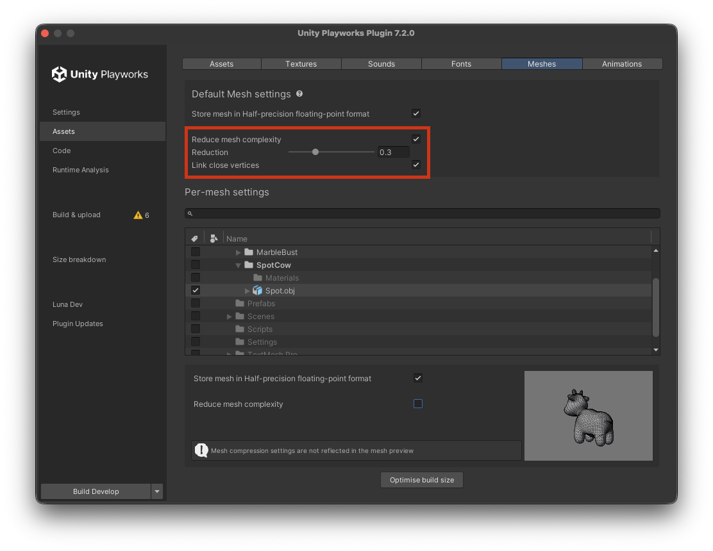Uncheck Link close vertices option
This screenshot has height=551, width=713.
click(x=416, y=165)
